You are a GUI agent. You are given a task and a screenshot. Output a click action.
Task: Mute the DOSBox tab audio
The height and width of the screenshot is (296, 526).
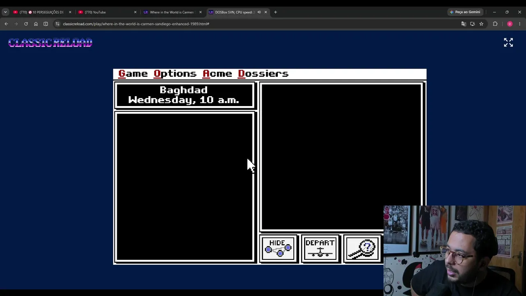(x=259, y=12)
